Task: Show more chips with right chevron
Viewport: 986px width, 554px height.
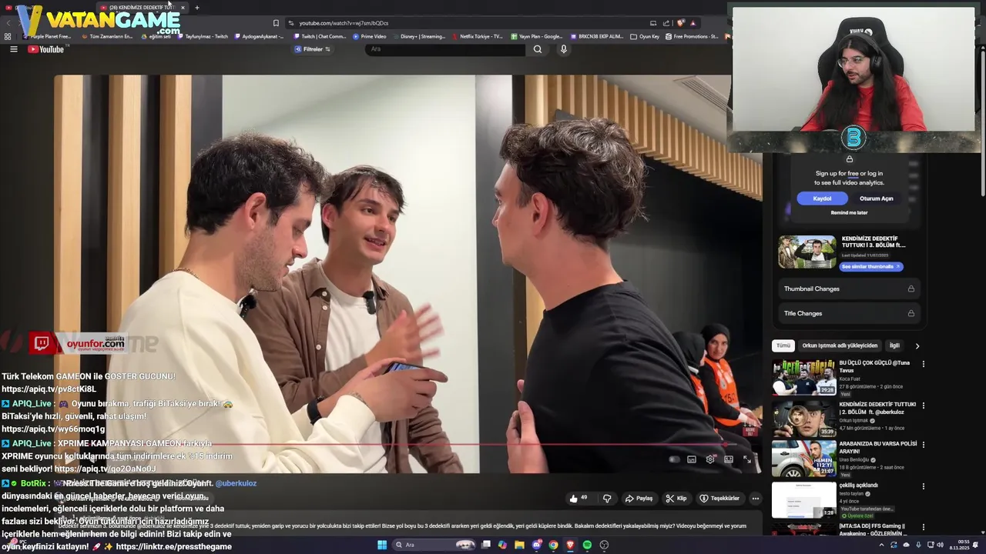Action: 917,345
